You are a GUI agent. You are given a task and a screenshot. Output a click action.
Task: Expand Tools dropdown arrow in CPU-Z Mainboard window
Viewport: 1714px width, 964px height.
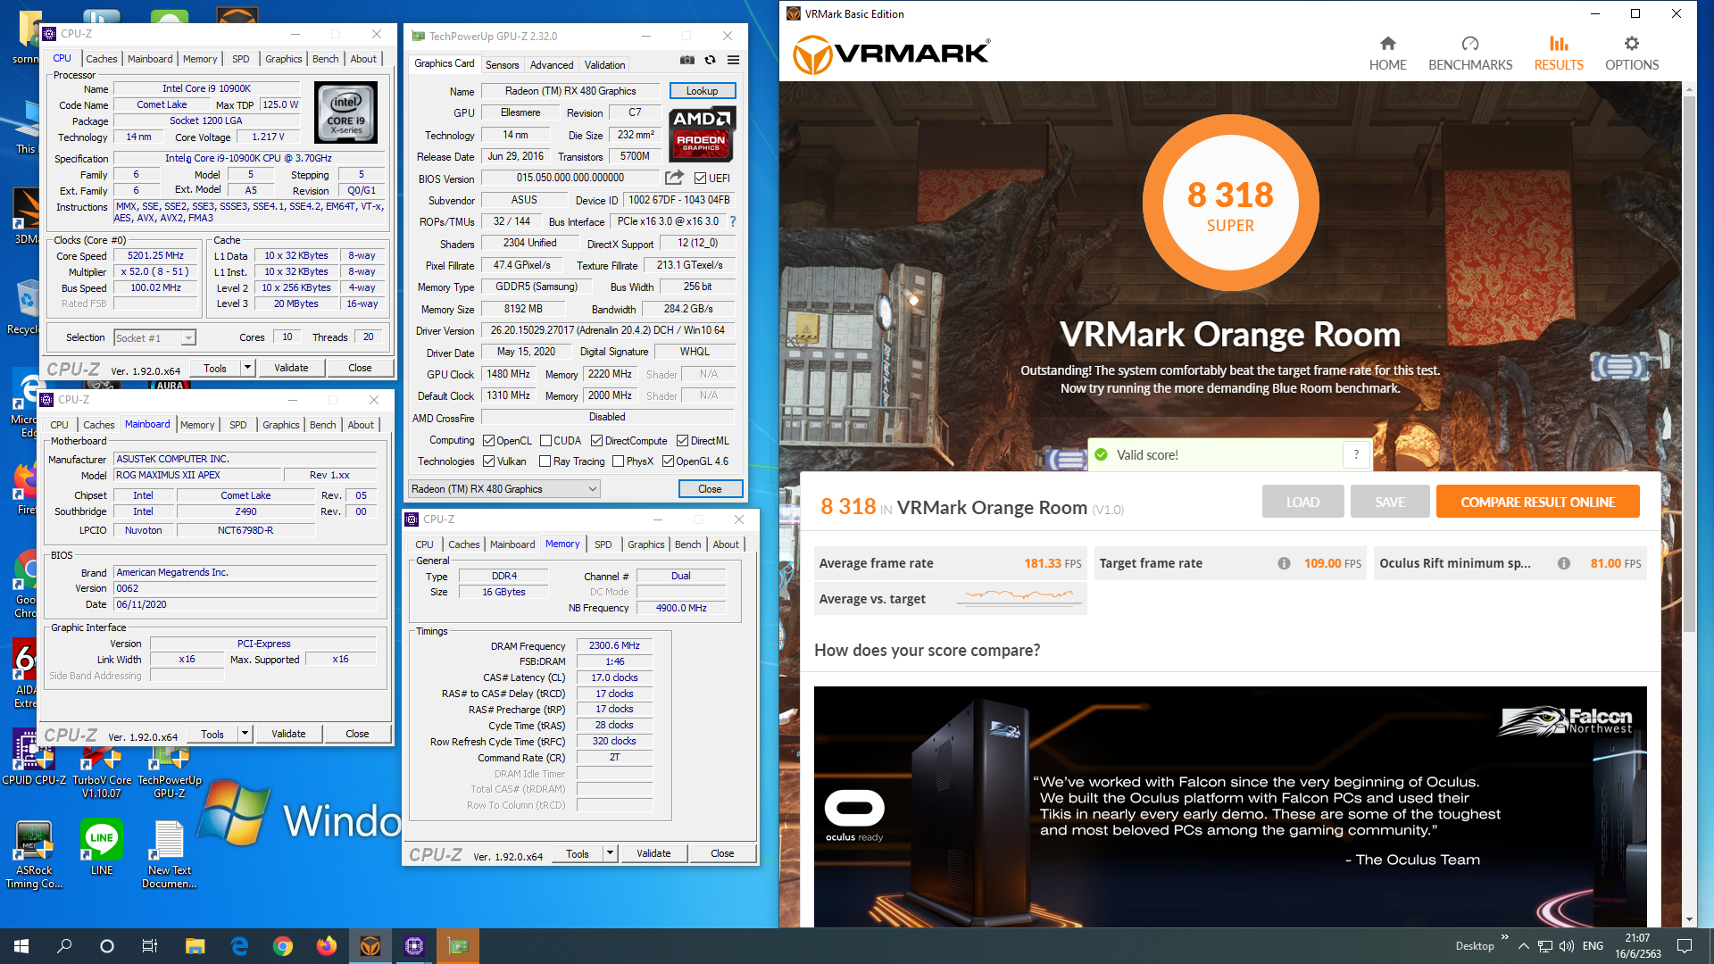pyautogui.click(x=245, y=734)
